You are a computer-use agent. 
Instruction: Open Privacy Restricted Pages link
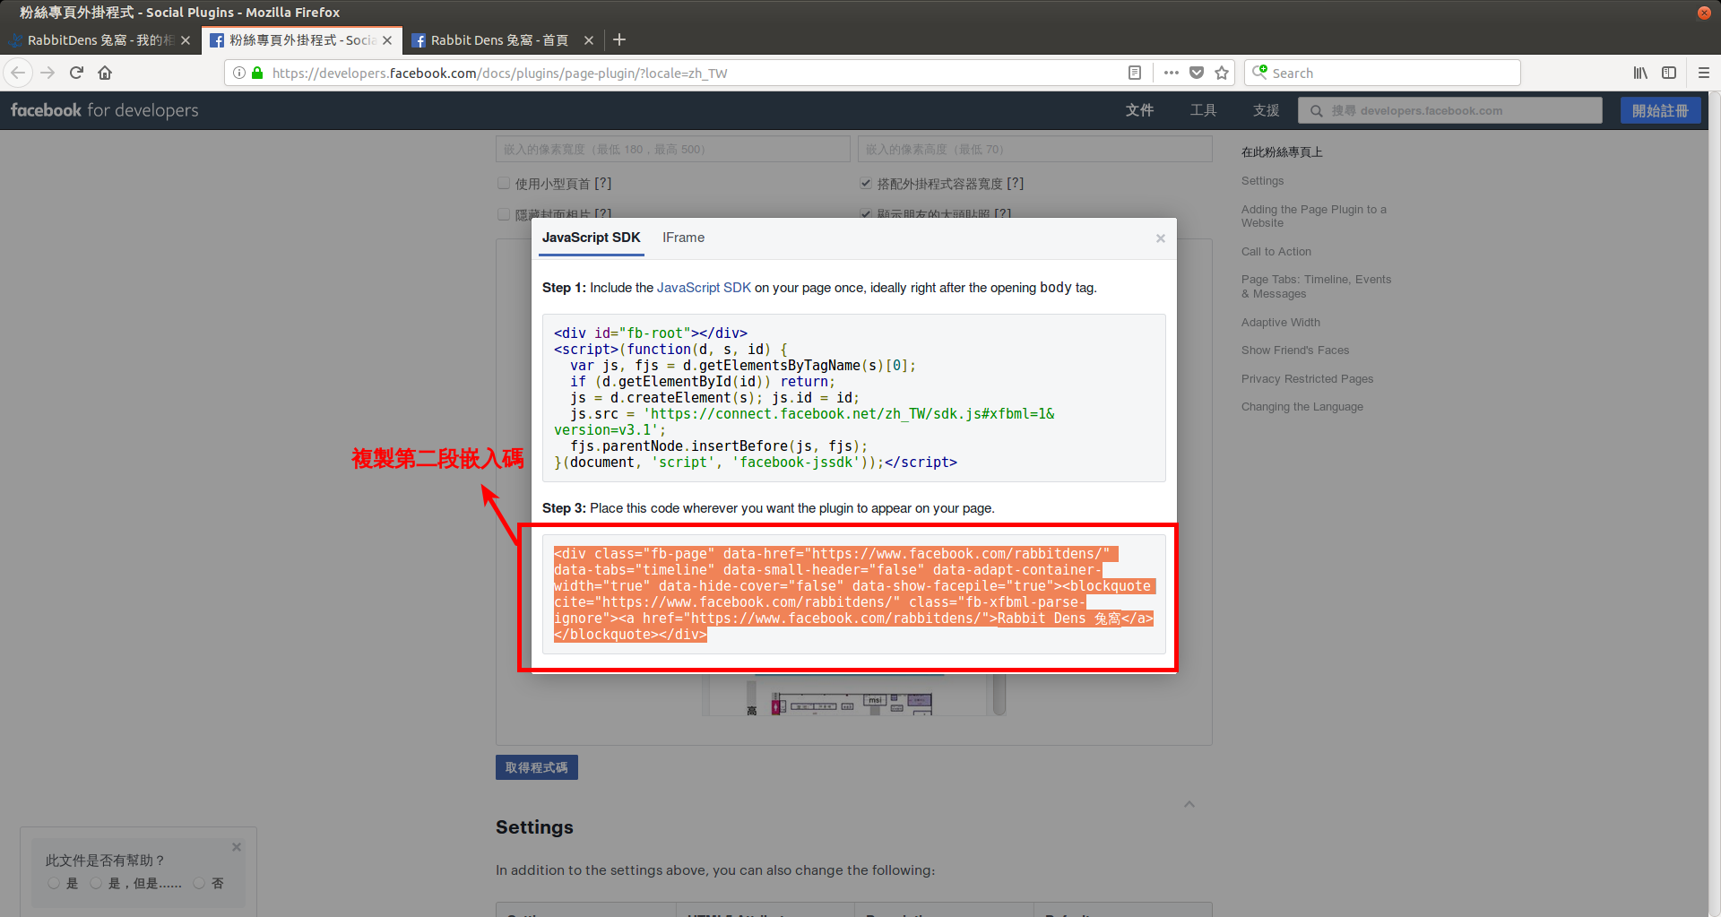tap(1307, 379)
